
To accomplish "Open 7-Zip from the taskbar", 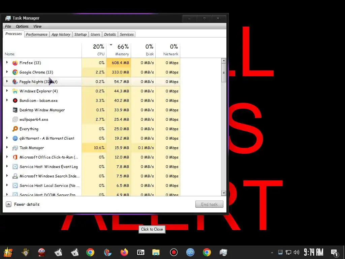I will click(x=140, y=252).
